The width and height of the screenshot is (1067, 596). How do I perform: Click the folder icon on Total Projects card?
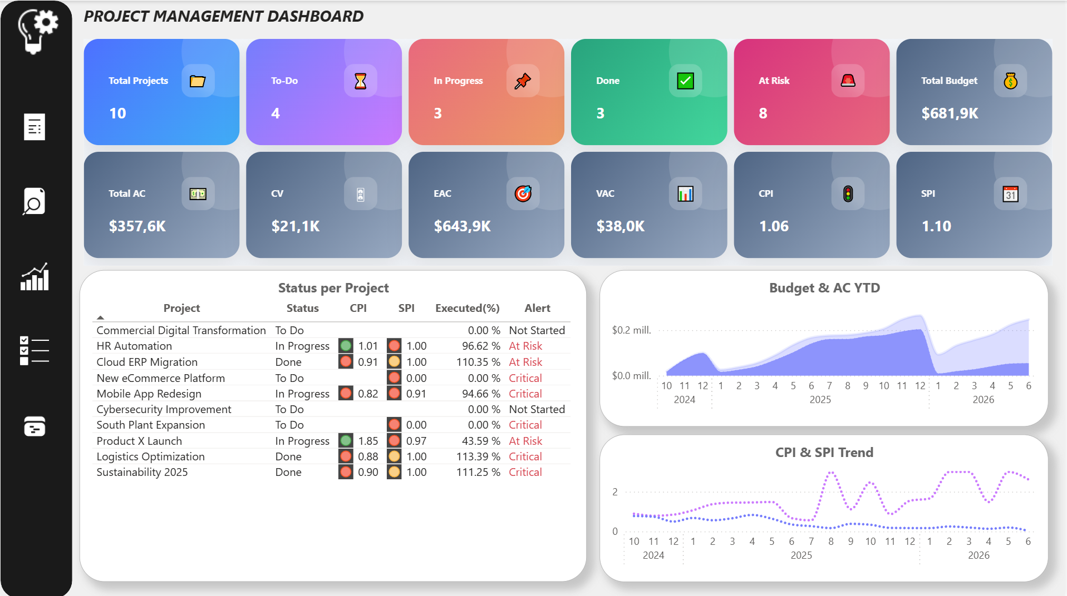(x=198, y=81)
